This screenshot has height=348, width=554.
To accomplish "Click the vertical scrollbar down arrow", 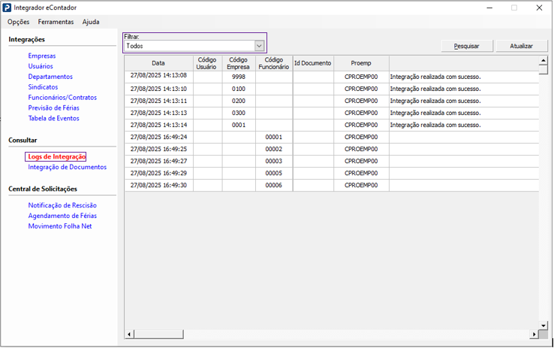I will tap(543, 327).
